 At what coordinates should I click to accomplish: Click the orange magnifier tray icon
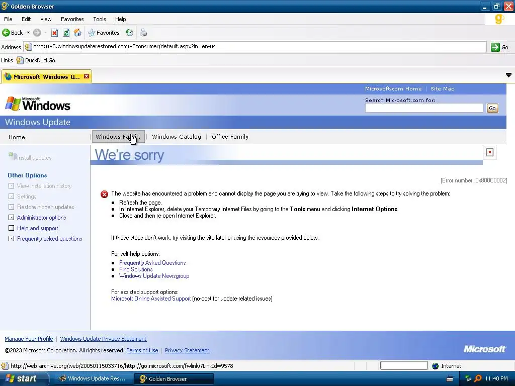click(x=478, y=378)
